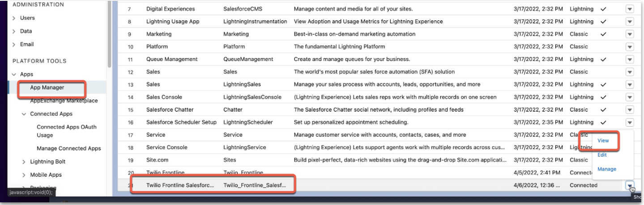Select the Salesforce Scheduler Setup name cell
The width and height of the screenshot is (644, 205).
tap(181, 122)
